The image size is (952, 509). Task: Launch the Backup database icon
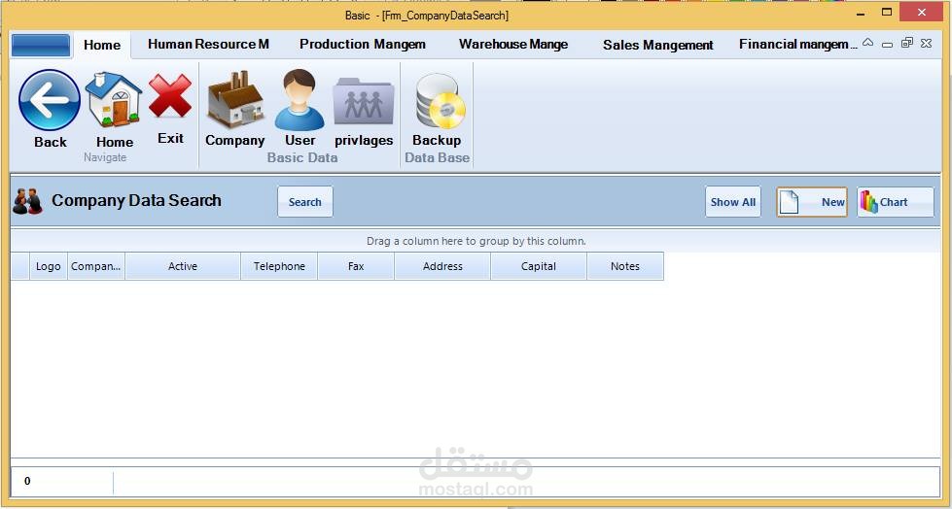tap(439, 102)
